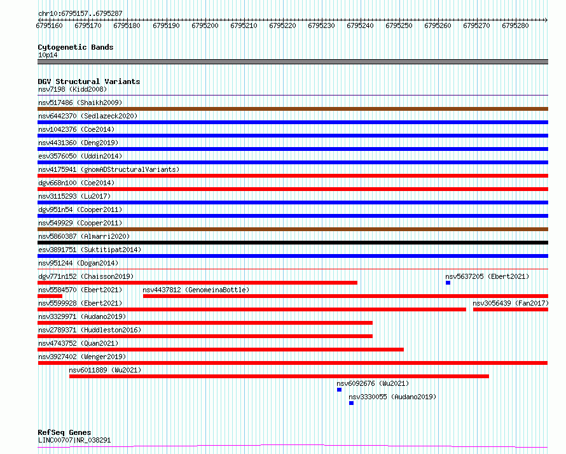Select the gray 10p14 cytogenetic band bar

(293, 62)
